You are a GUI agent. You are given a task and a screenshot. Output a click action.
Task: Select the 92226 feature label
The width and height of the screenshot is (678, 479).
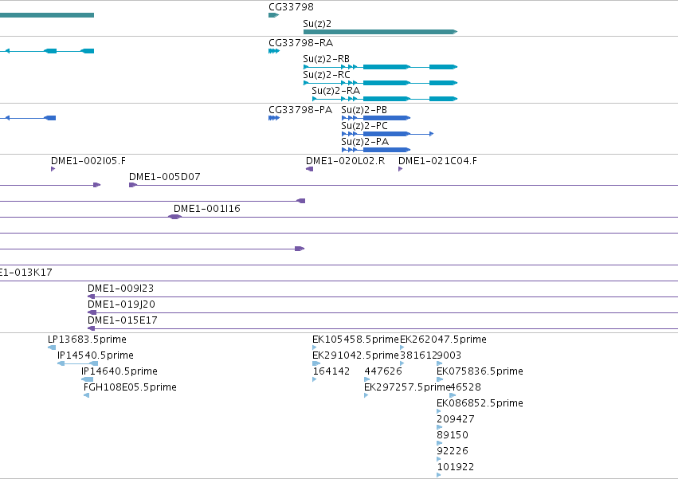[453, 451]
